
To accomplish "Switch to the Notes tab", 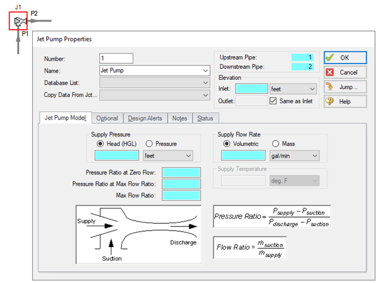I will tap(179, 118).
